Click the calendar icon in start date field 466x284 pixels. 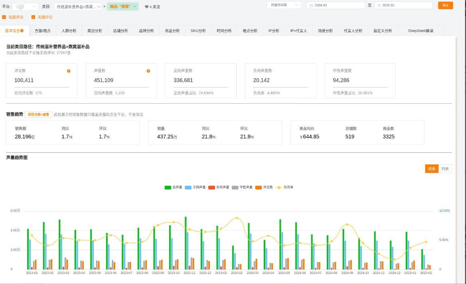(x=312, y=6)
